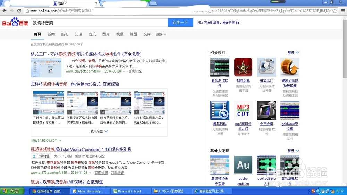Open the E:\收入 folder taskbar item
Image resolution: width=347 pixels, height=195 pixels.
[x=171, y=191]
